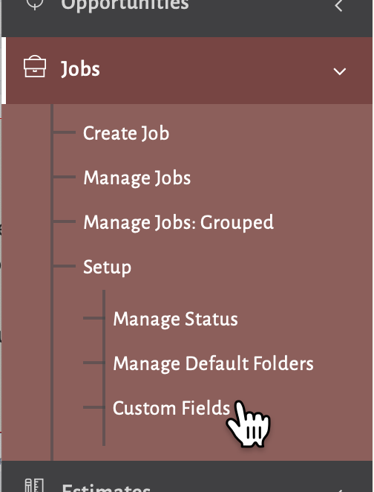Open the Create Job page

point(126,133)
